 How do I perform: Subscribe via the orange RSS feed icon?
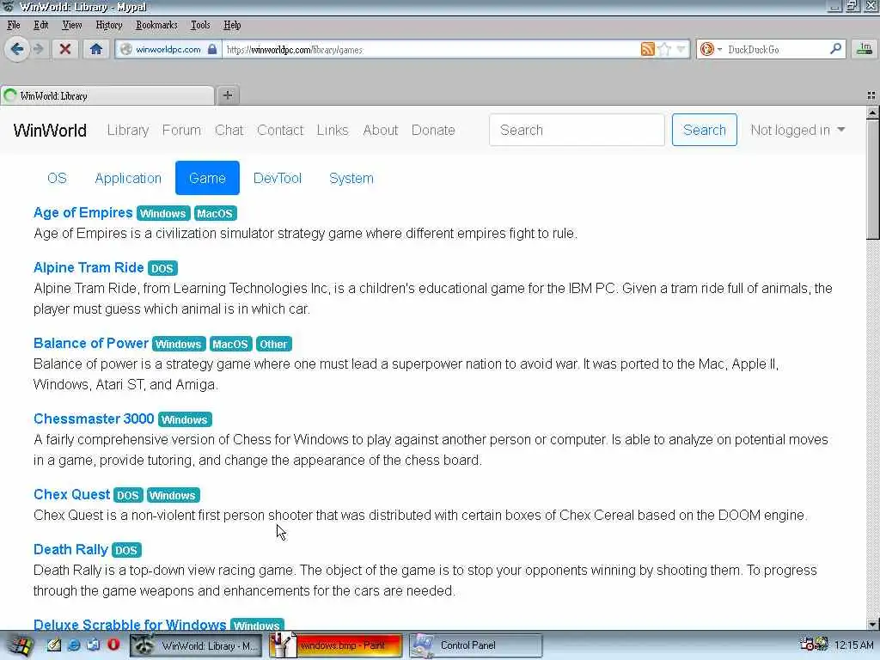coord(647,49)
